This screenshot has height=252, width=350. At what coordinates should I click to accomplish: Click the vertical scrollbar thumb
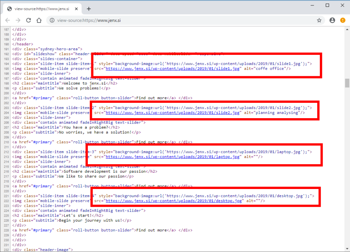[347, 83]
